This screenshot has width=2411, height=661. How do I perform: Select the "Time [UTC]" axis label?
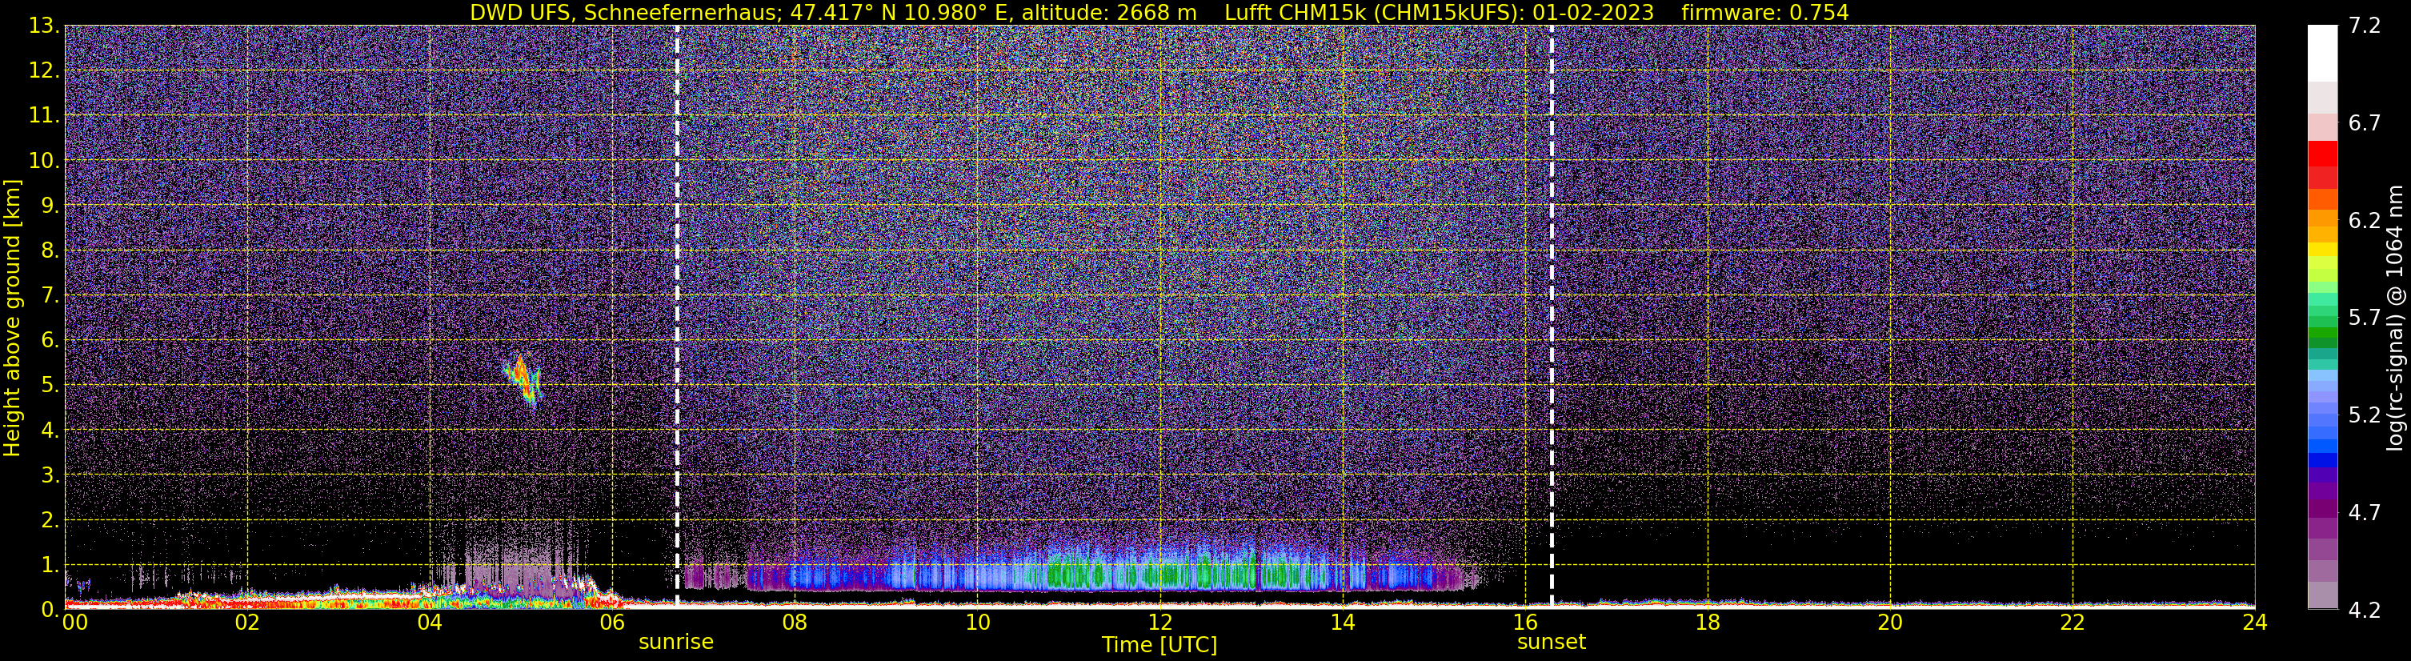coord(1159,645)
